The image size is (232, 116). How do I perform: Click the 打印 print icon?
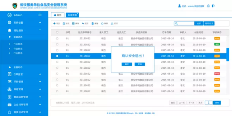pyautogui.click(x=112, y=24)
